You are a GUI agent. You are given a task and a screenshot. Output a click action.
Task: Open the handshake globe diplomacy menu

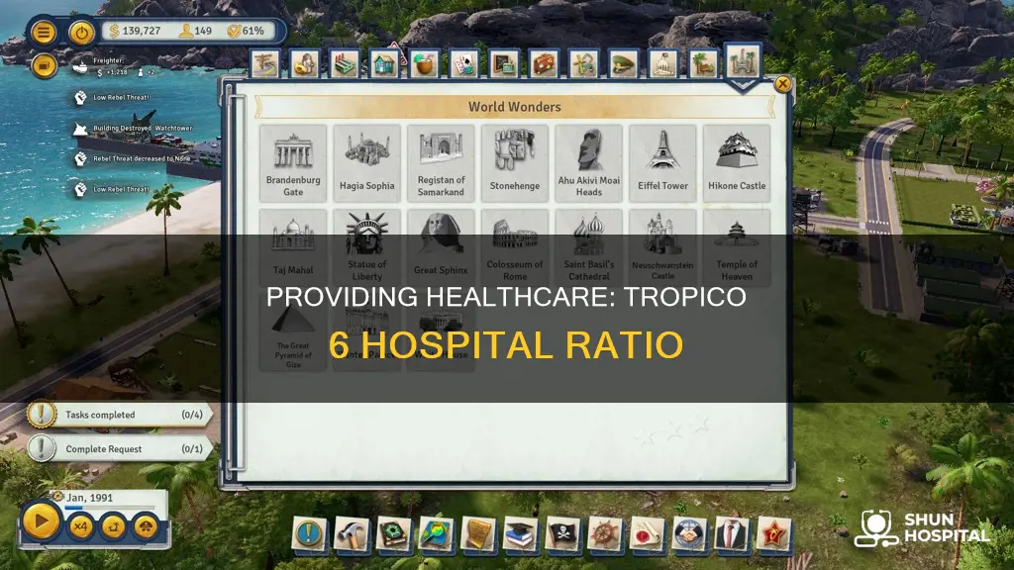[x=689, y=534]
